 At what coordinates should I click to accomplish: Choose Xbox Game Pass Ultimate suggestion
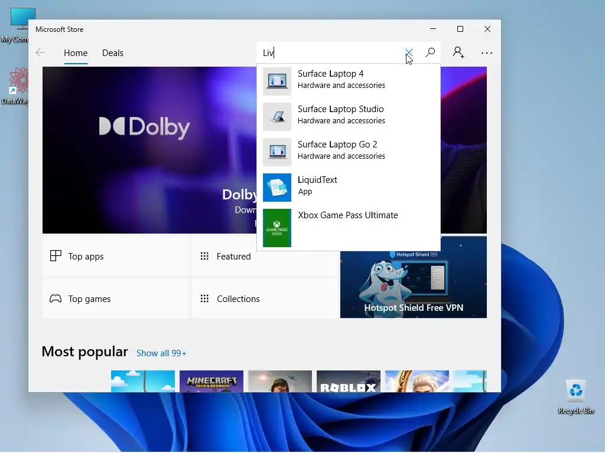coord(349,228)
